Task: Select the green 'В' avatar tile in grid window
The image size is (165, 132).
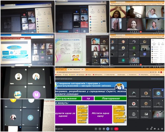Action: click(x=123, y=60)
